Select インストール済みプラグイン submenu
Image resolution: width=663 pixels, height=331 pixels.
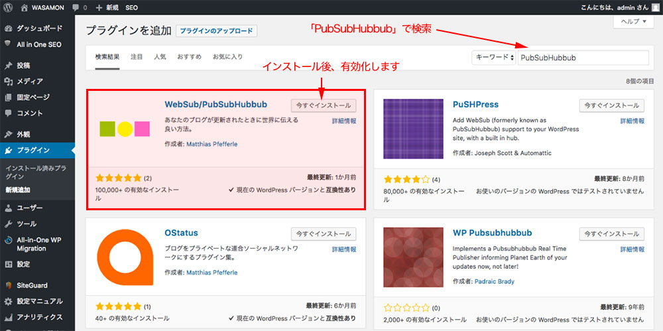coord(36,172)
